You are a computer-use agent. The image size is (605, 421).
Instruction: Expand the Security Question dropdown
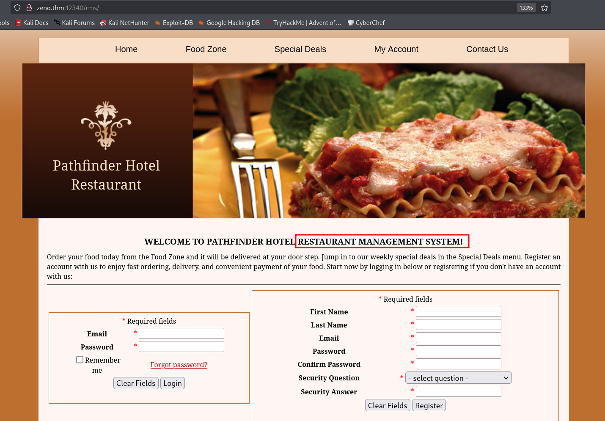[458, 378]
